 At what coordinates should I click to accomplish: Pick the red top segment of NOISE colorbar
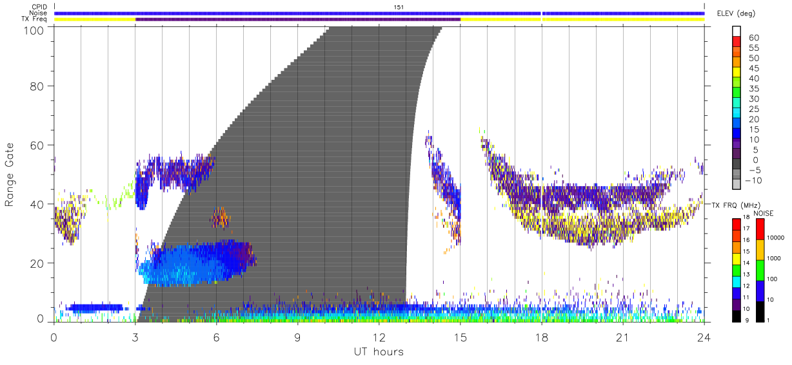tap(760, 229)
